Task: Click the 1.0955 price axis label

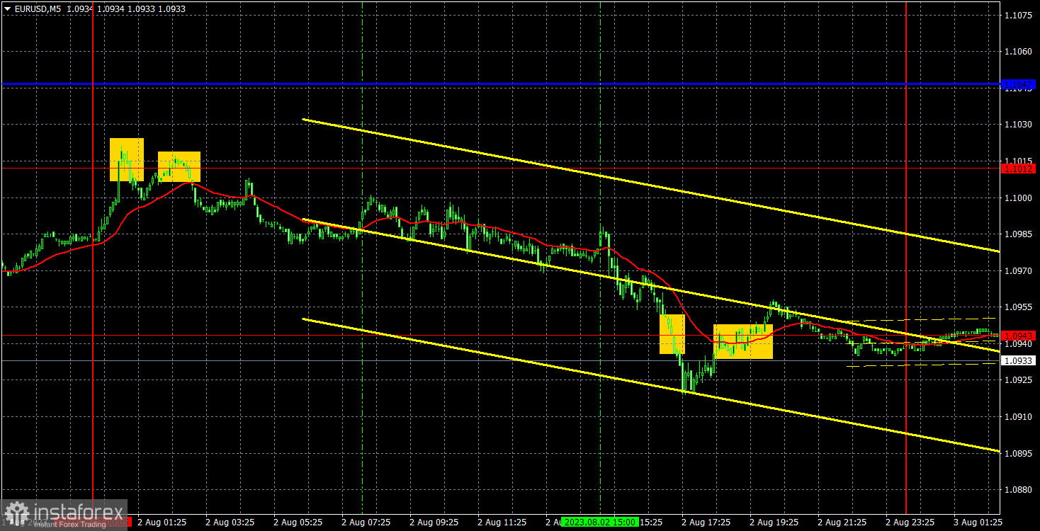Action: [x=1019, y=307]
